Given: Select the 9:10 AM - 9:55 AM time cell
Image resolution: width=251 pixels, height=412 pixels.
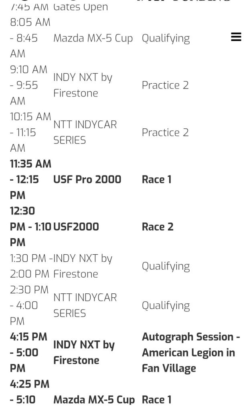Looking at the screenshot, I should pyautogui.click(x=28, y=85).
